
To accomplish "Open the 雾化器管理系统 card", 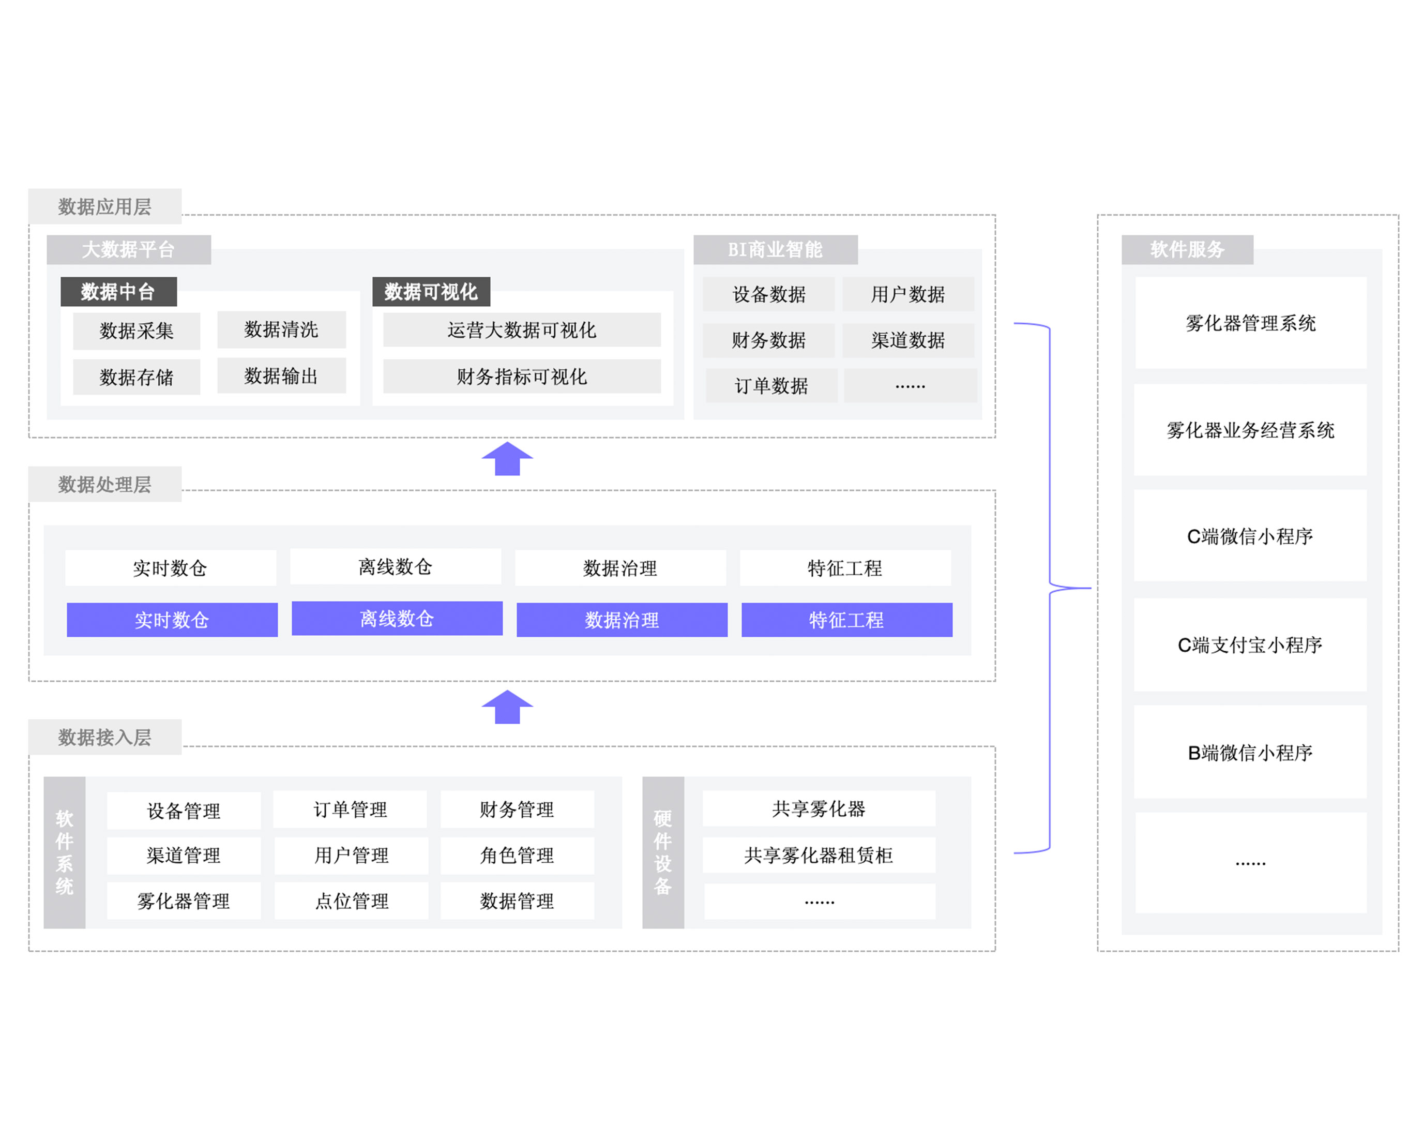I will [x=1251, y=323].
